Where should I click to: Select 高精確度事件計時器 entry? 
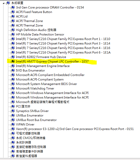pos(30,151)
